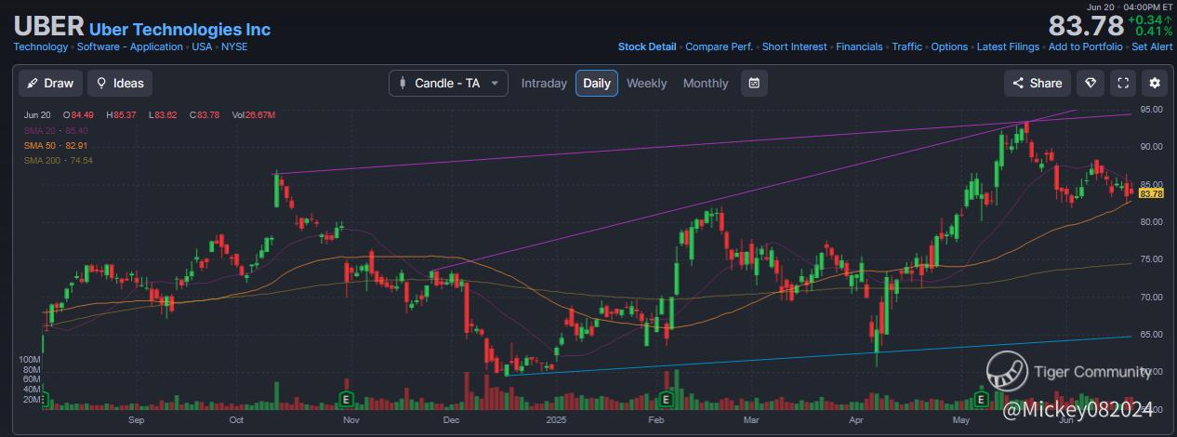Click the lightbulb ideas icon
This screenshot has height=437, width=1177.
pos(101,83)
